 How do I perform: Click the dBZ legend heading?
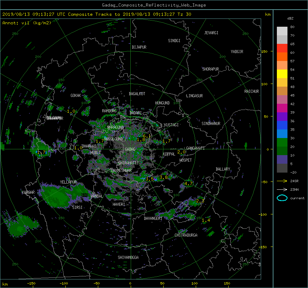pos(290,18)
